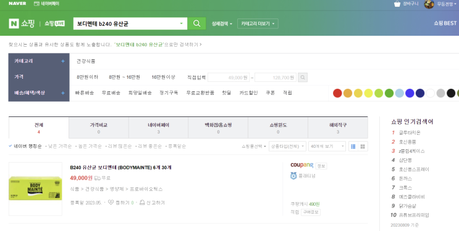This screenshot has height=231, width=459.
Task: Apply price range with small search icon
Action: [x=303, y=78]
